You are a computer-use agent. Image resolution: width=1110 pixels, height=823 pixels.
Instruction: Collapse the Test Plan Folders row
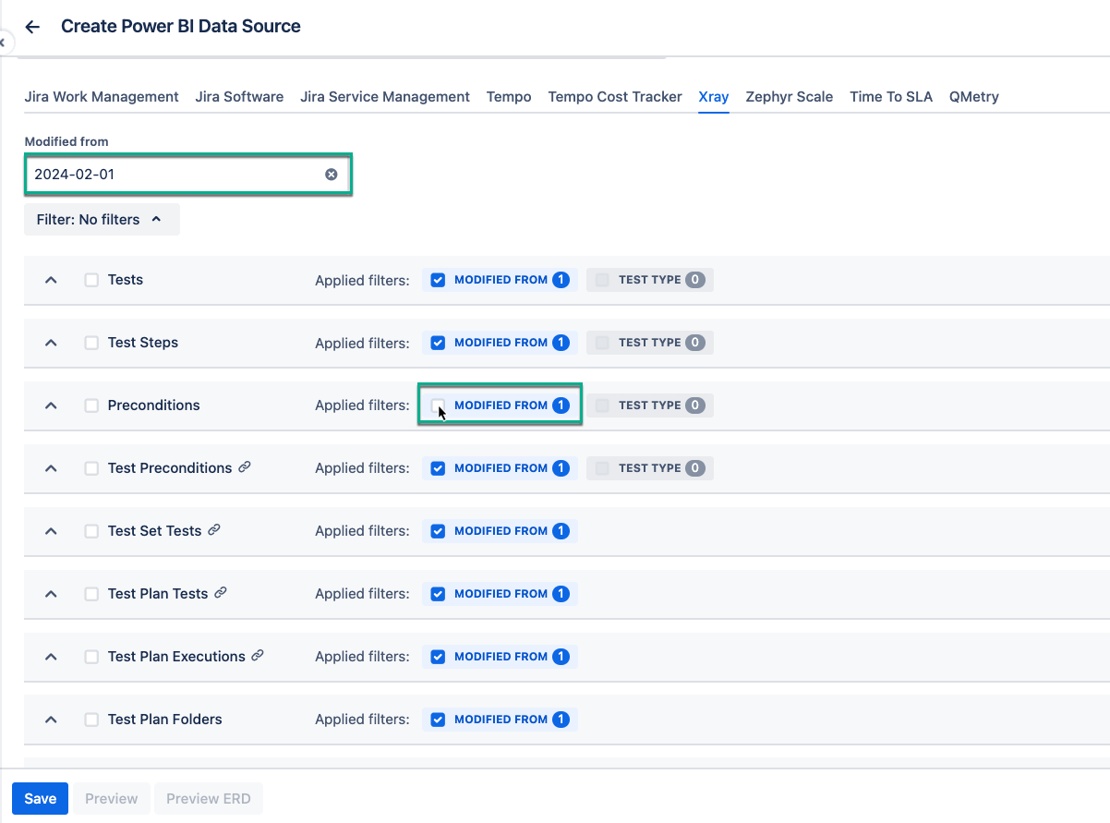point(52,720)
